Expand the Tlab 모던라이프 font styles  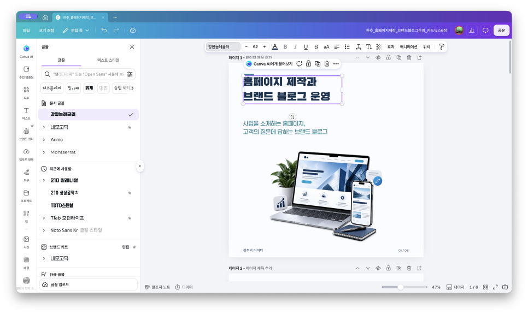click(x=44, y=218)
